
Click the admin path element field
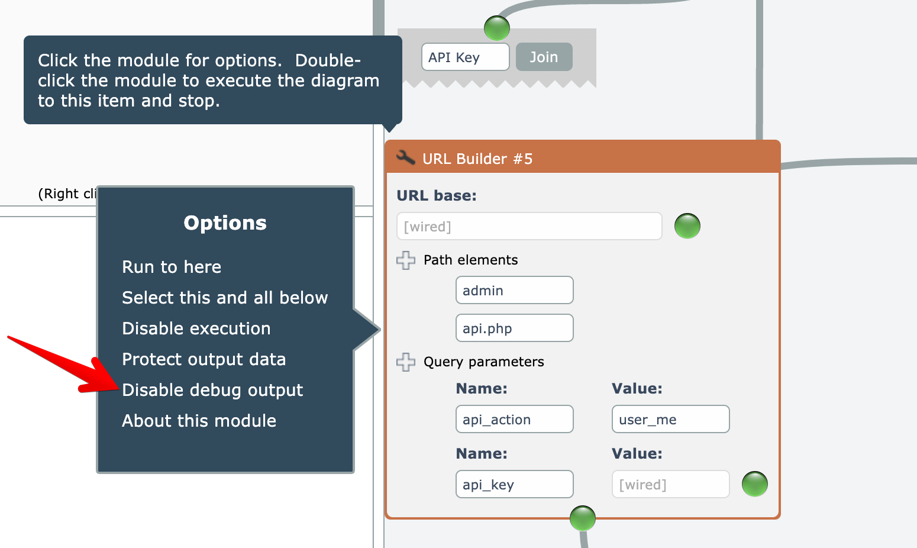tap(514, 291)
